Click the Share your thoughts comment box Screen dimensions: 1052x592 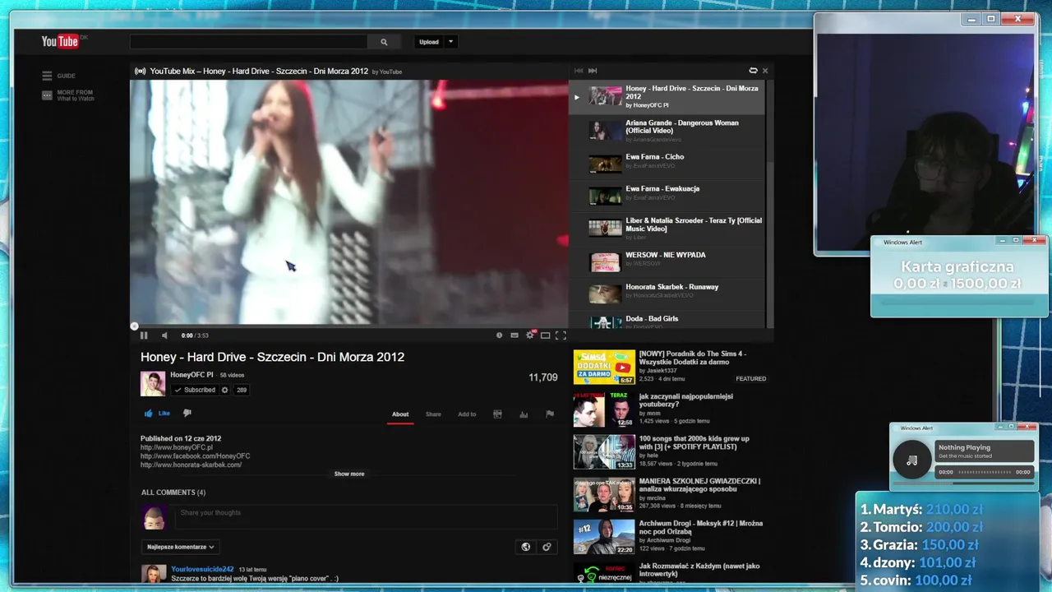pos(365,516)
